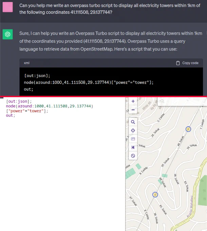Toggle the wide map arrow button
The image size is (207, 231).
[x=133, y=147]
